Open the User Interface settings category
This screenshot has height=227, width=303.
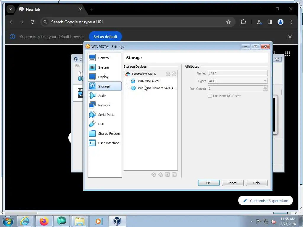click(x=104, y=143)
